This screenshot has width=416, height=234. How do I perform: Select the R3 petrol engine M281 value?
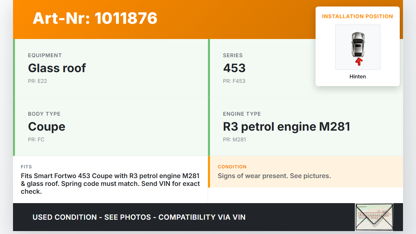pyautogui.click(x=286, y=126)
